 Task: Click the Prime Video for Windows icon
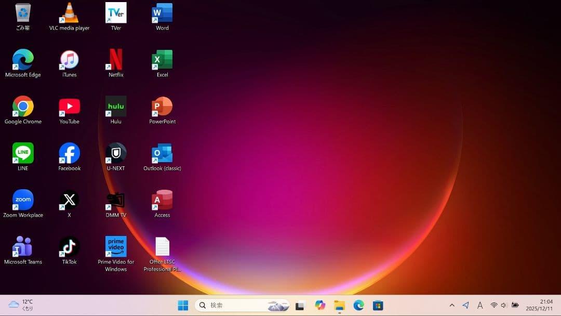pos(116,247)
